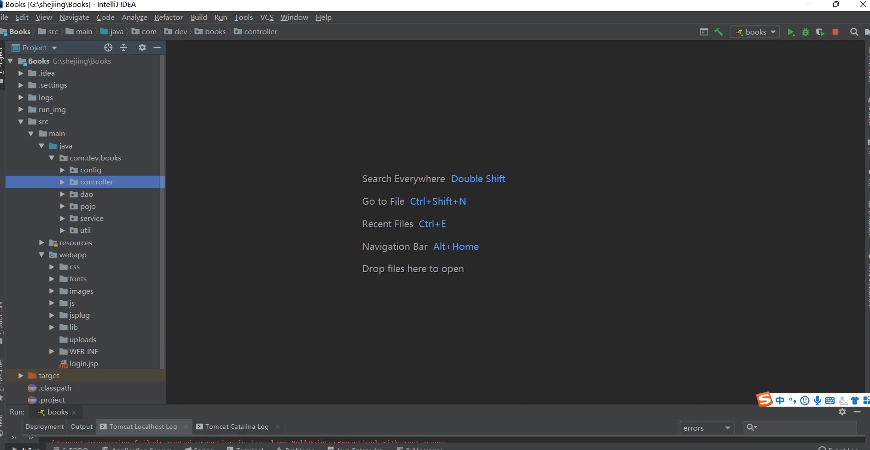
Task: Collapse the com.dev.books package
Action: point(52,158)
